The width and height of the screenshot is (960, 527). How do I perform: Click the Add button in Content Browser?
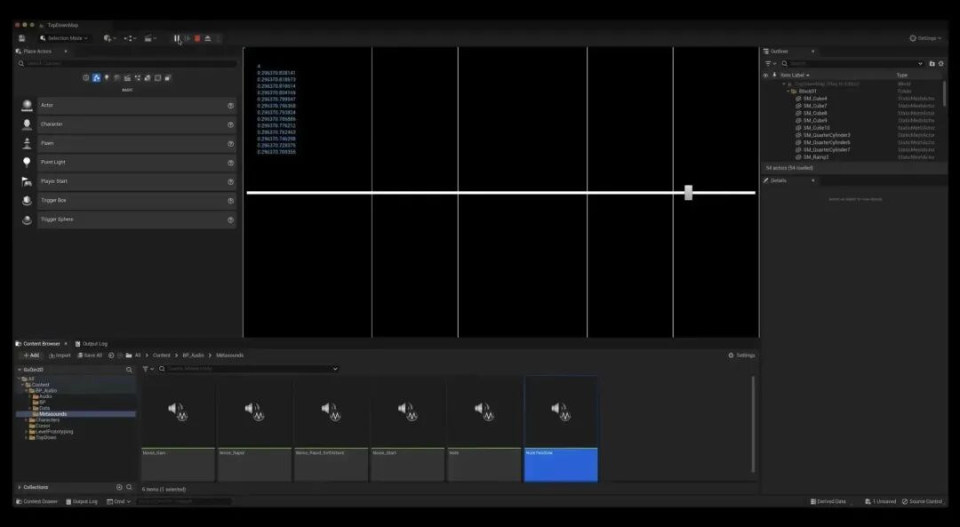point(30,355)
